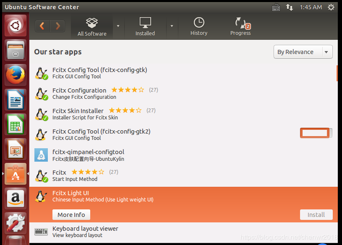Image resolution: width=342 pixels, height=245 pixels.
Task: Launch LibreOffice Impress from the launcher
Action: pyautogui.click(x=16, y=149)
